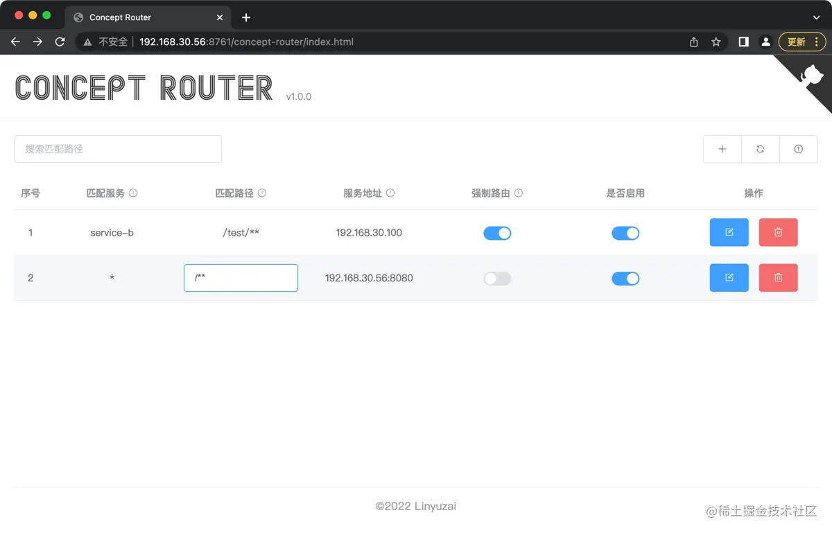
Task: Click the 是否启用 column header
Action: pos(625,193)
